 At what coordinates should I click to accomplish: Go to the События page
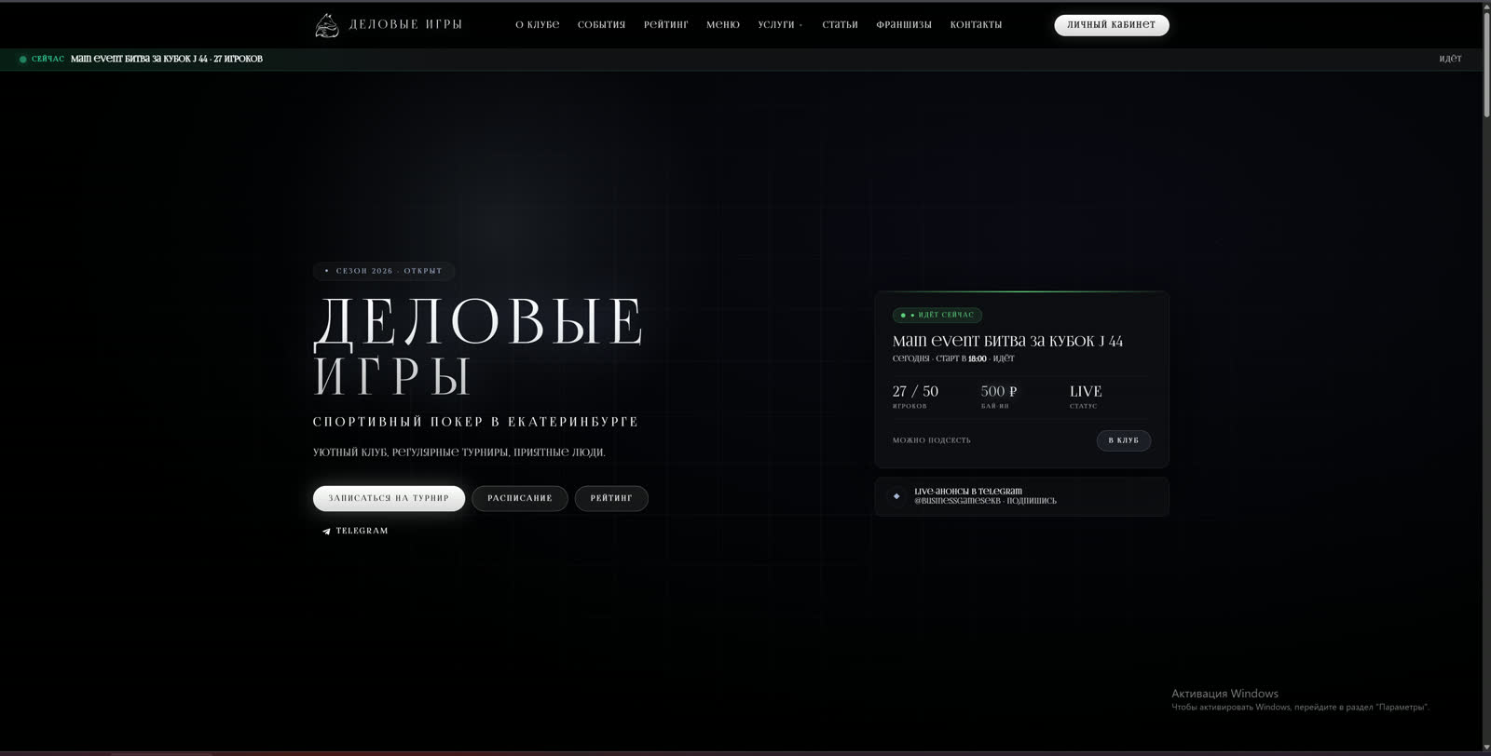tap(601, 25)
